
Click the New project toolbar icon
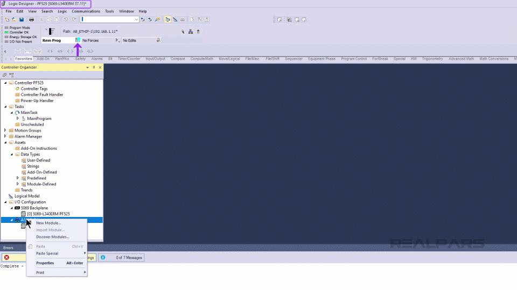pyautogui.click(x=6, y=20)
